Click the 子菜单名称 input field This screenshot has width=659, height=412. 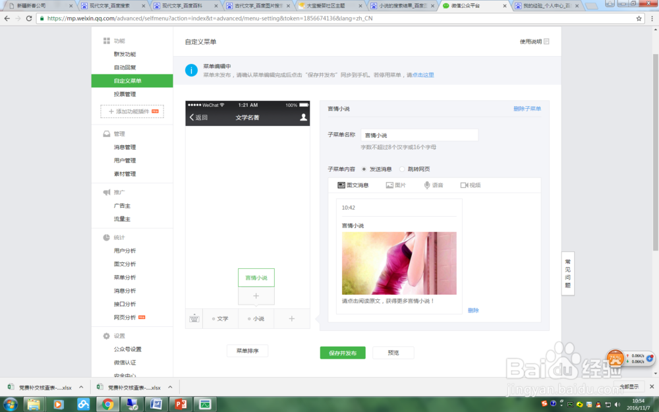[x=419, y=134]
